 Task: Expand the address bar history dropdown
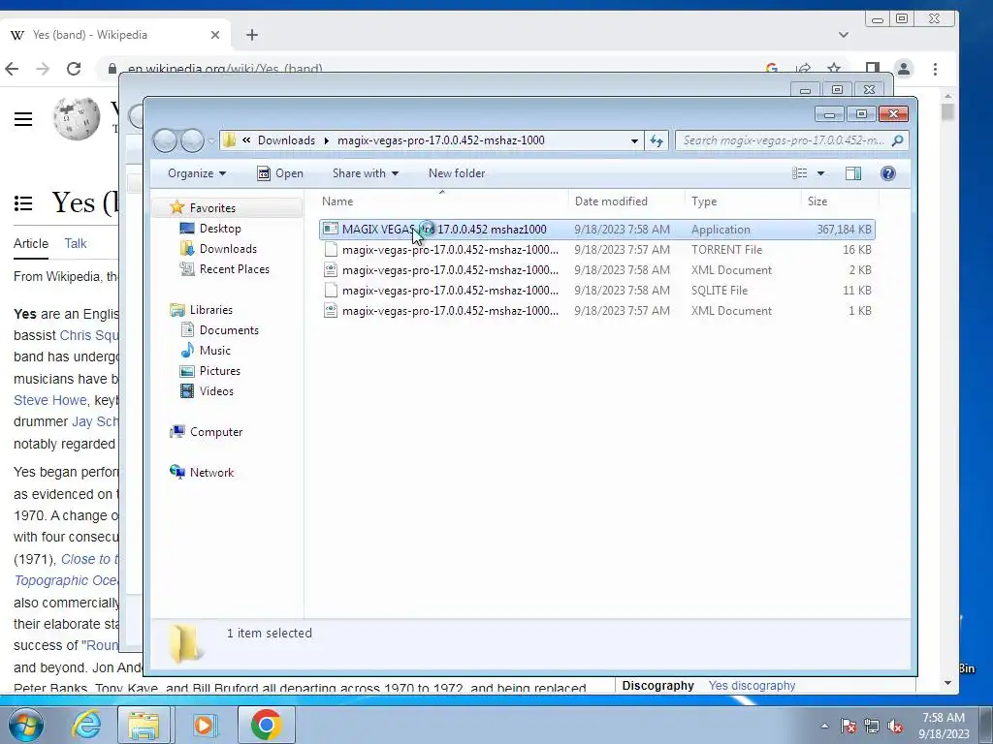point(634,140)
